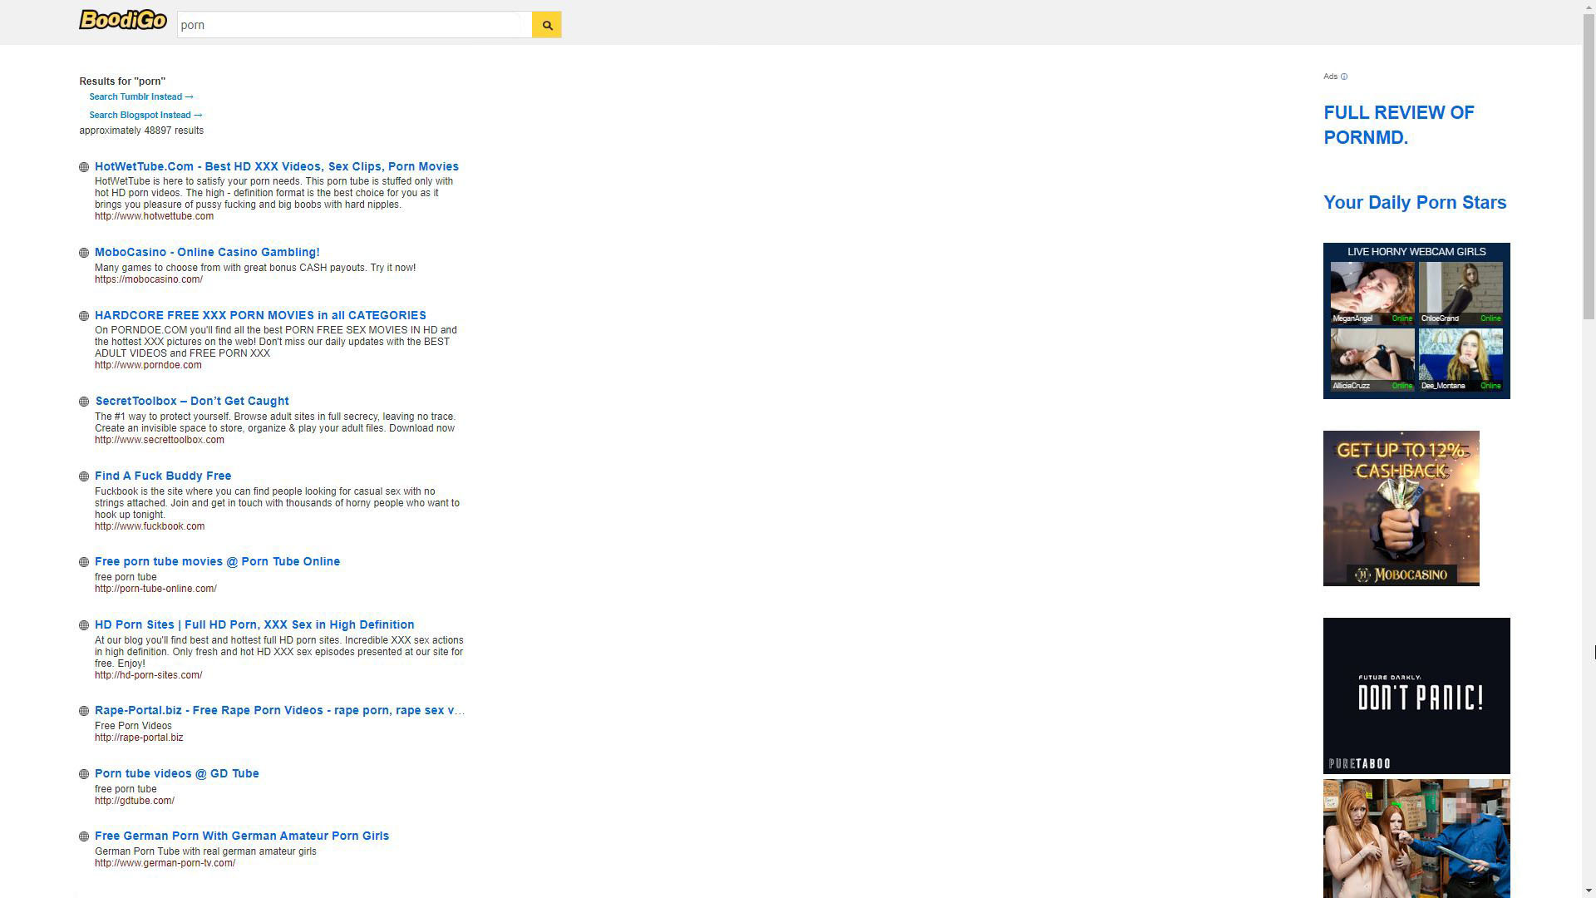This screenshot has height=898, width=1596.
Task: Click the Ads info circle icon
Action: pos(1344,76)
